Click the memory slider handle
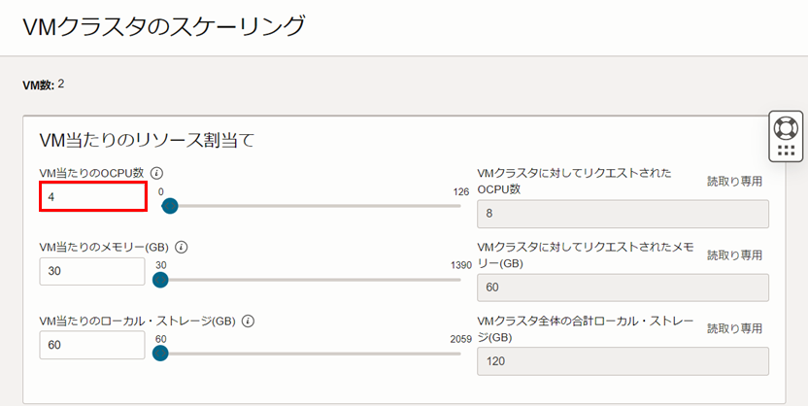 point(161,280)
